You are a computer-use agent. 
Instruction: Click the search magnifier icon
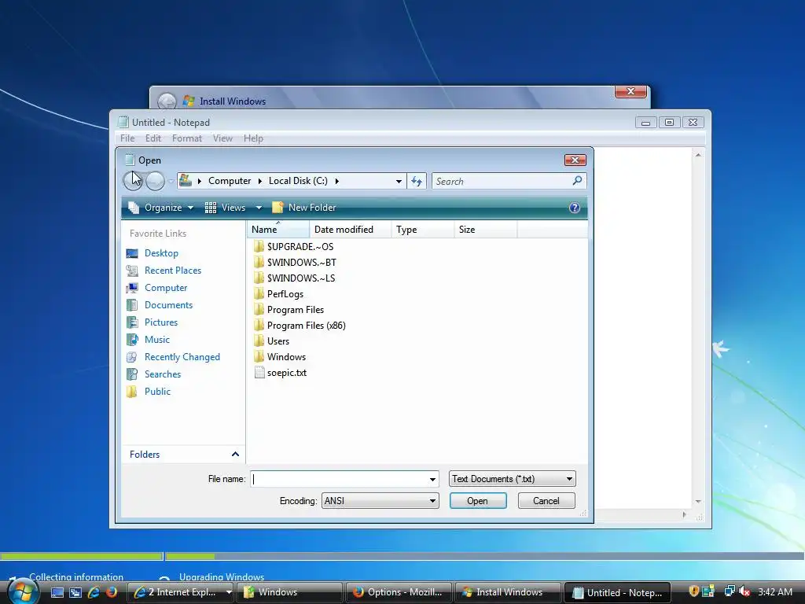577,181
